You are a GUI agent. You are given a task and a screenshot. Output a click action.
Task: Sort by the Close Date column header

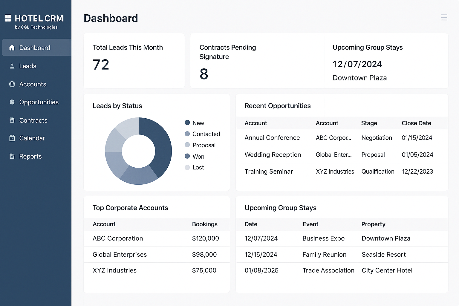(x=416, y=123)
